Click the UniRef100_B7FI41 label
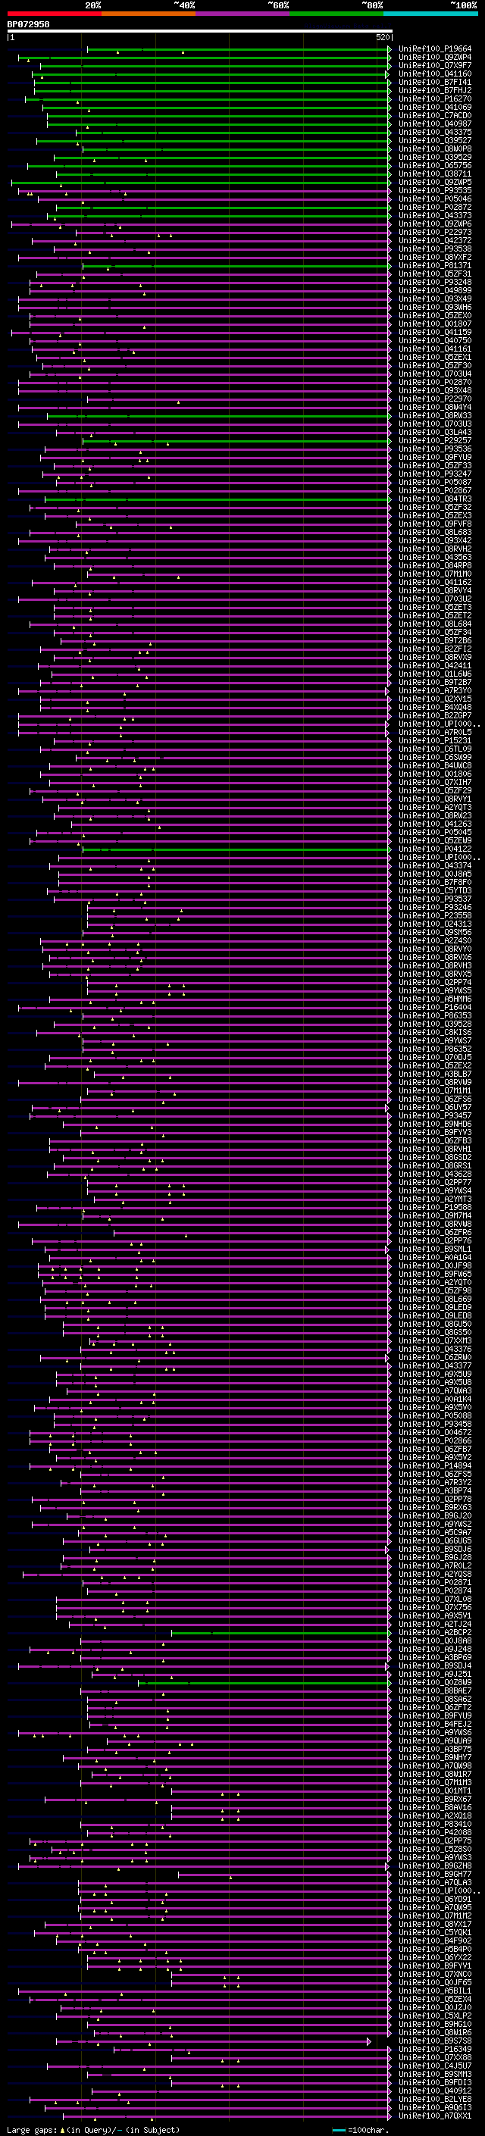This screenshot has width=485, height=2136. pos(434,82)
